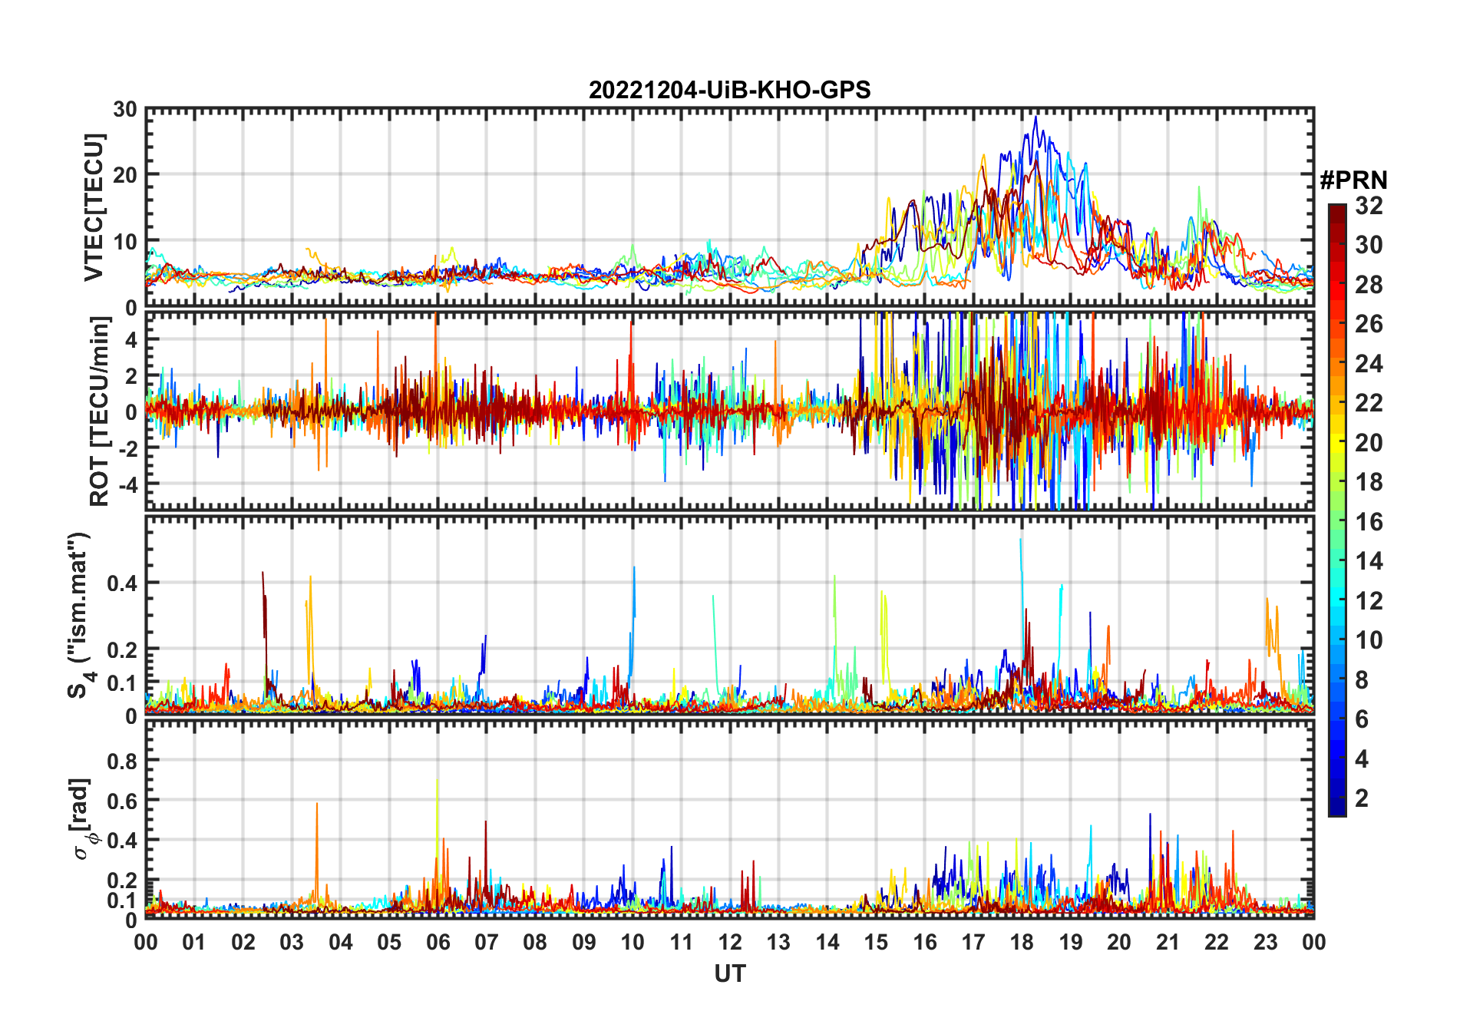Select PRN colorbar tick label 16
The width and height of the screenshot is (1460, 1021).
(1369, 522)
